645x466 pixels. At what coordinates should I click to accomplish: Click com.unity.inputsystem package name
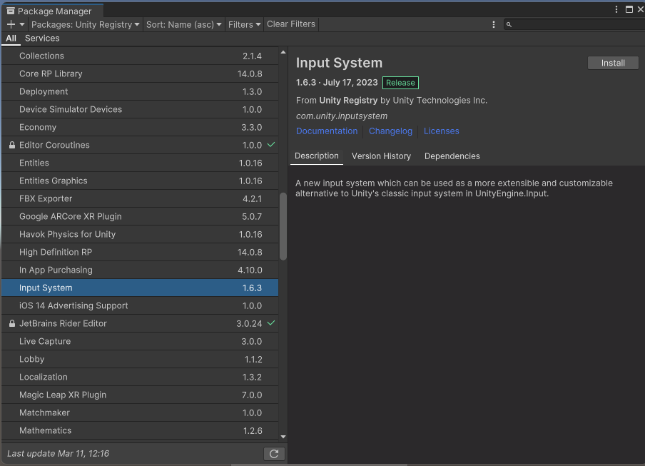pos(342,116)
